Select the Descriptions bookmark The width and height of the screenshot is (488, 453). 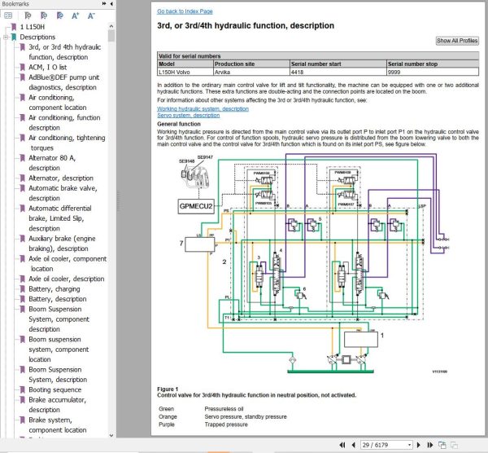point(37,37)
